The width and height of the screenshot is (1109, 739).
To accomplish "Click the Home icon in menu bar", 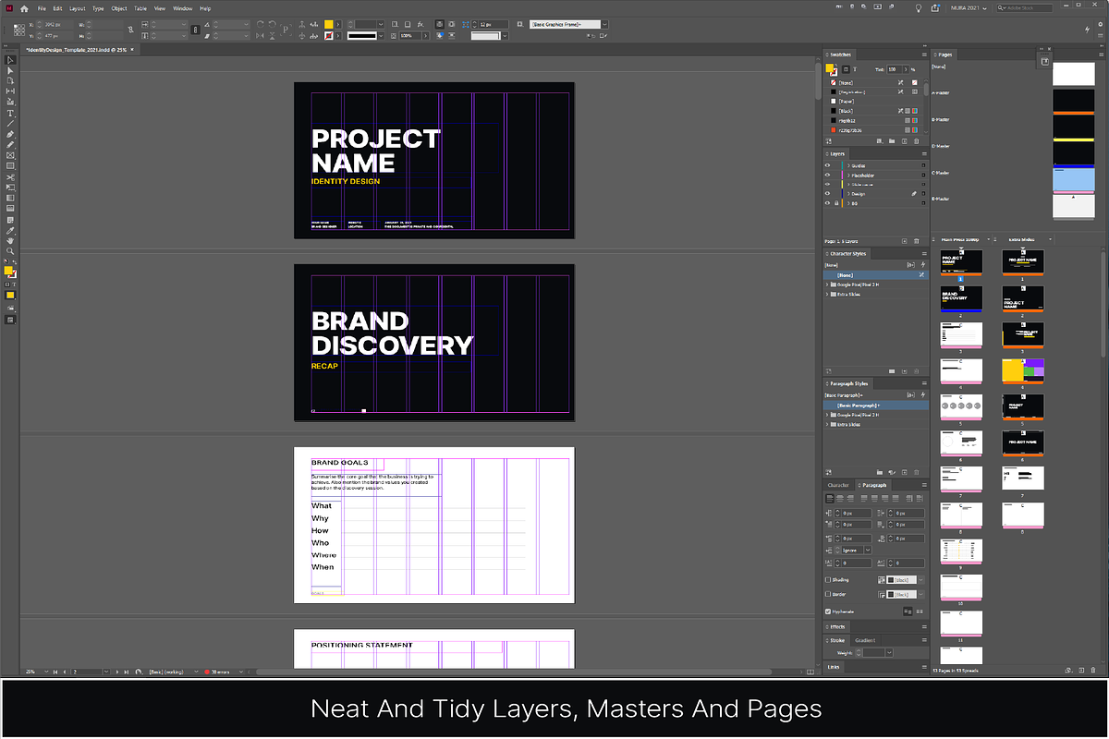I will [x=24, y=8].
